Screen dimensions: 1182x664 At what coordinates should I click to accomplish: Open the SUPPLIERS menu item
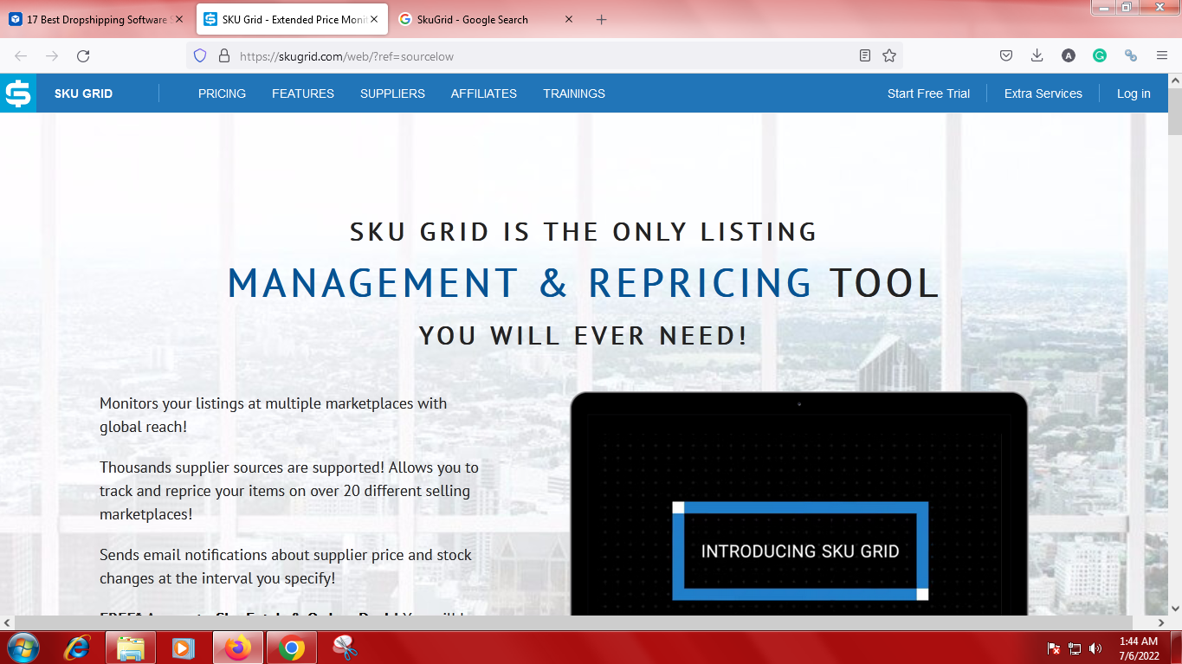[392, 93]
